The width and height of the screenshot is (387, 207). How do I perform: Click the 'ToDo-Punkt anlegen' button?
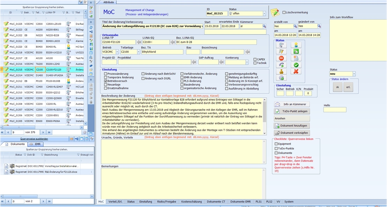292,111
